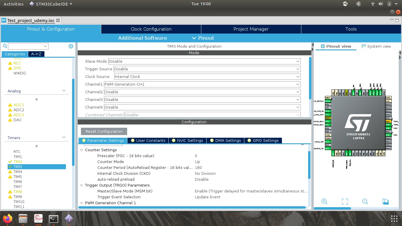The height and width of the screenshot is (226, 402).
Task: Collapse the Timers category
Action: 64,137
